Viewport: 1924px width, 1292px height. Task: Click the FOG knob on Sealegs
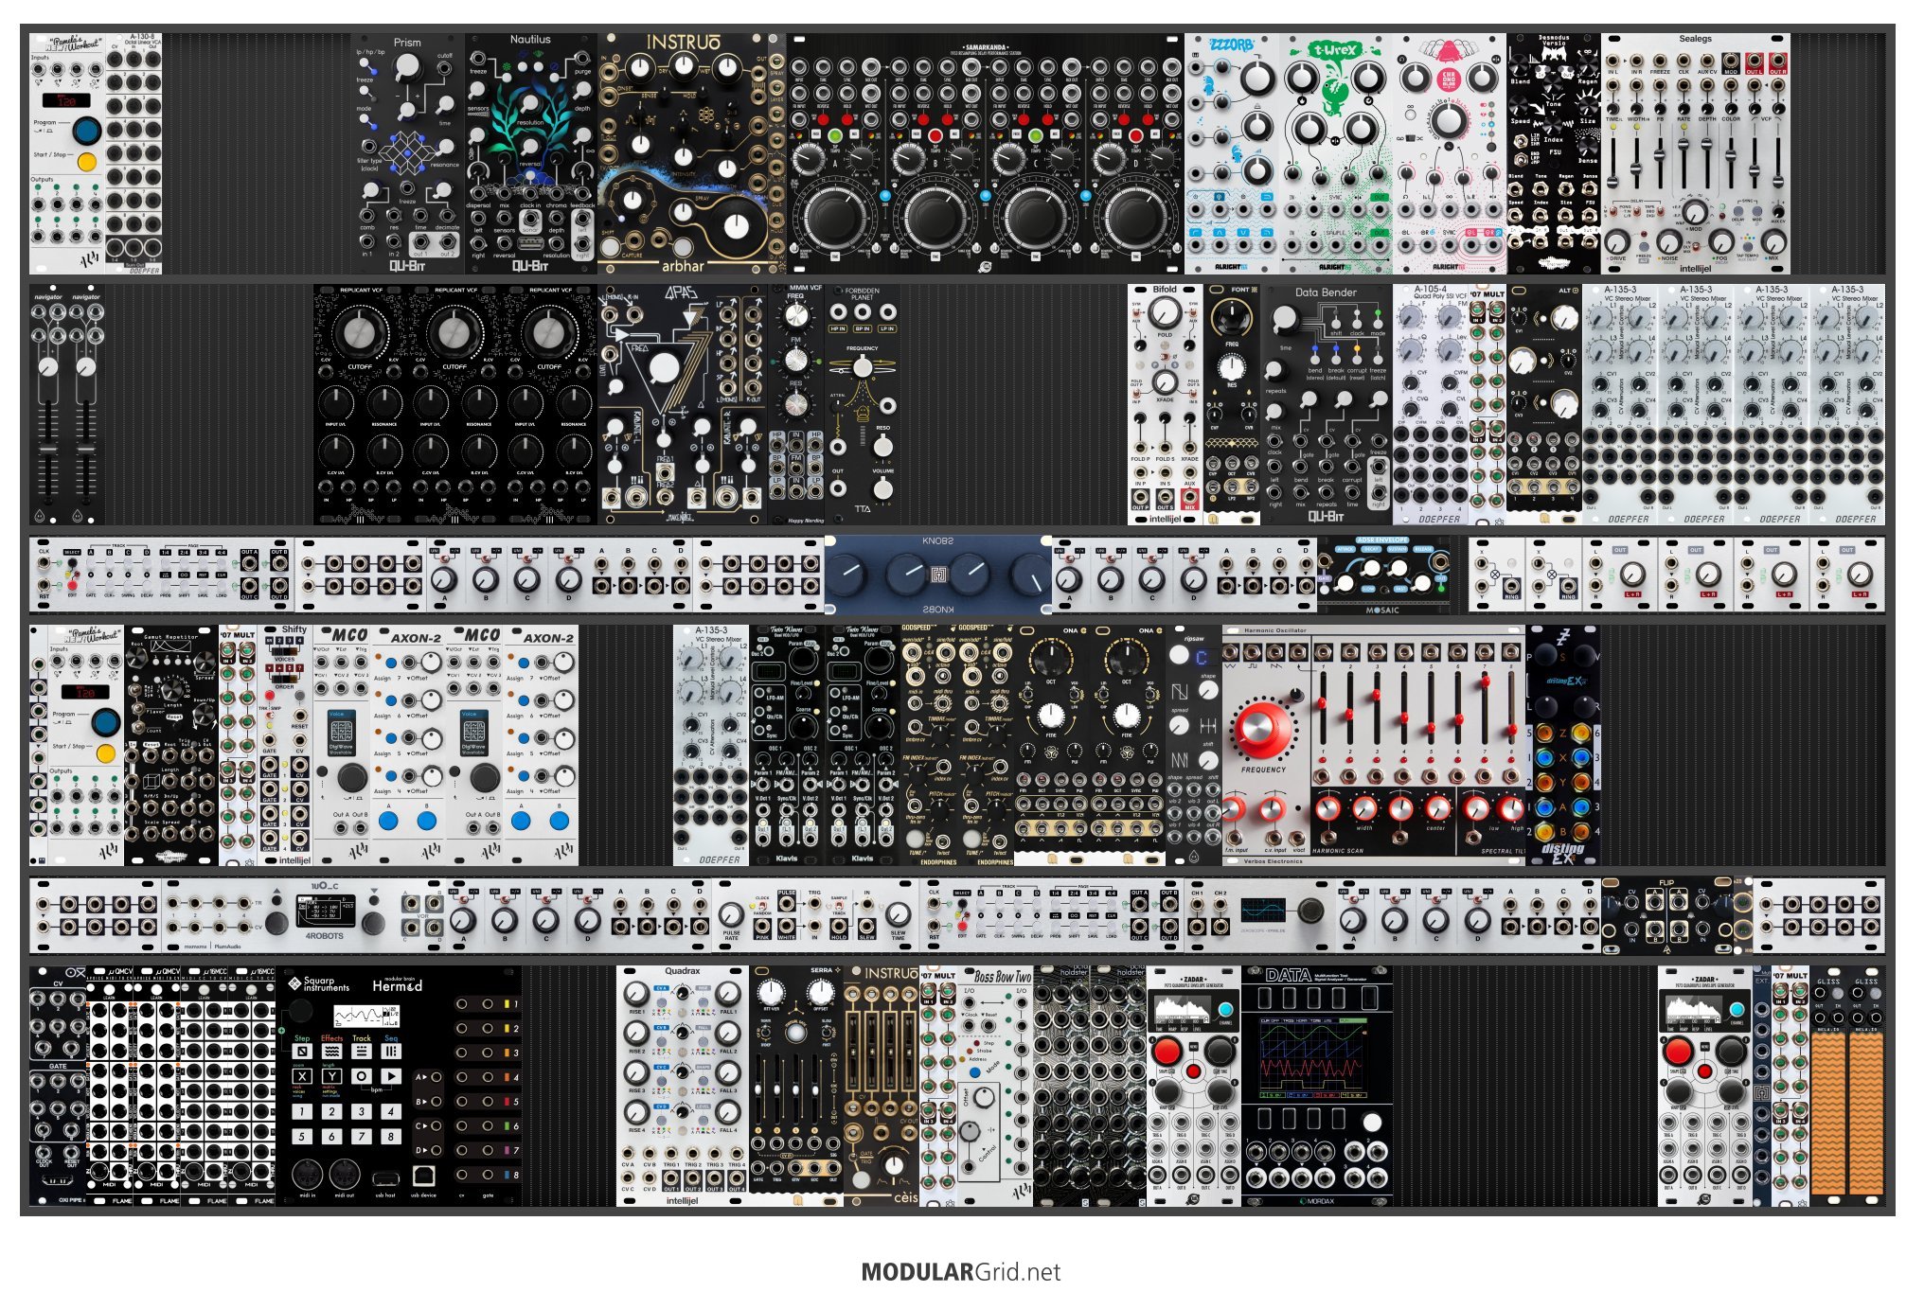1721,240
